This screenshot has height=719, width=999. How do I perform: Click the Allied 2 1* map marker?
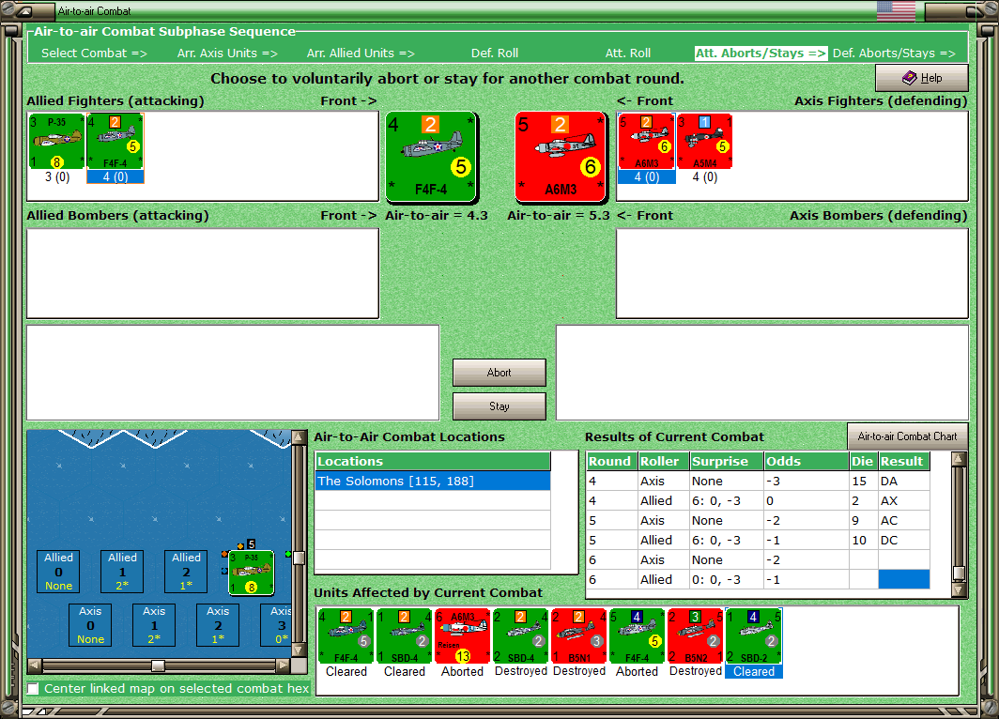[186, 572]
